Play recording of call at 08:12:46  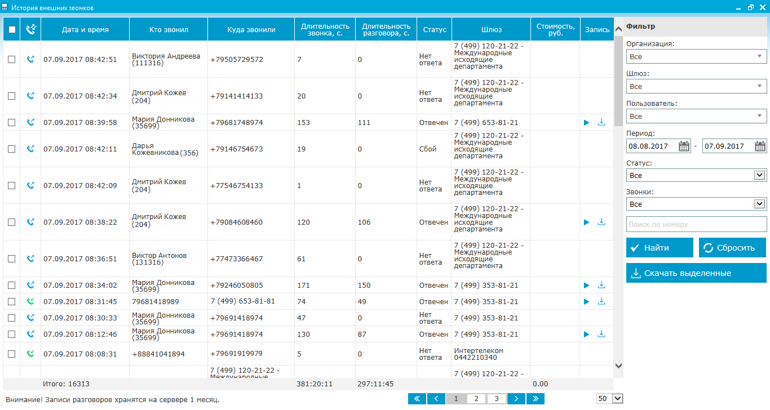click(x=586, y=335)
